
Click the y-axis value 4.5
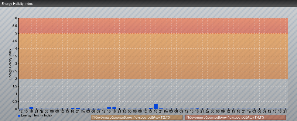[x=15, y=41]
